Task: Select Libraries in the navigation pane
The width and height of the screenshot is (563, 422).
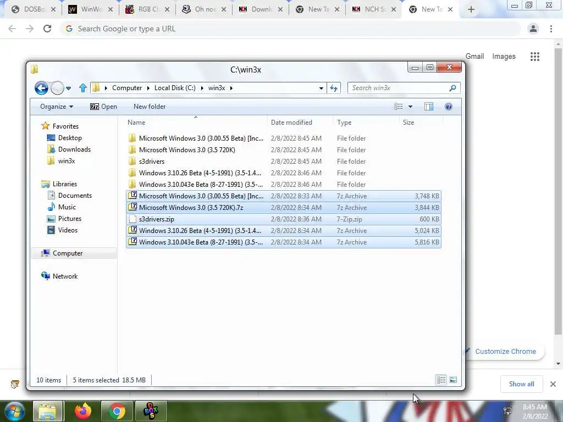Action: [59, 184]
